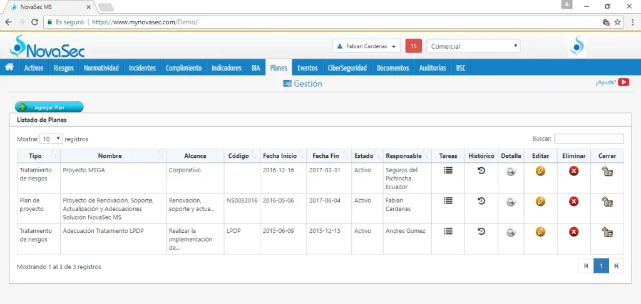The height and width of the screenshot is (304, 641).
Task: Click the Agregar Plan button
Action: [x=49, y=107]
